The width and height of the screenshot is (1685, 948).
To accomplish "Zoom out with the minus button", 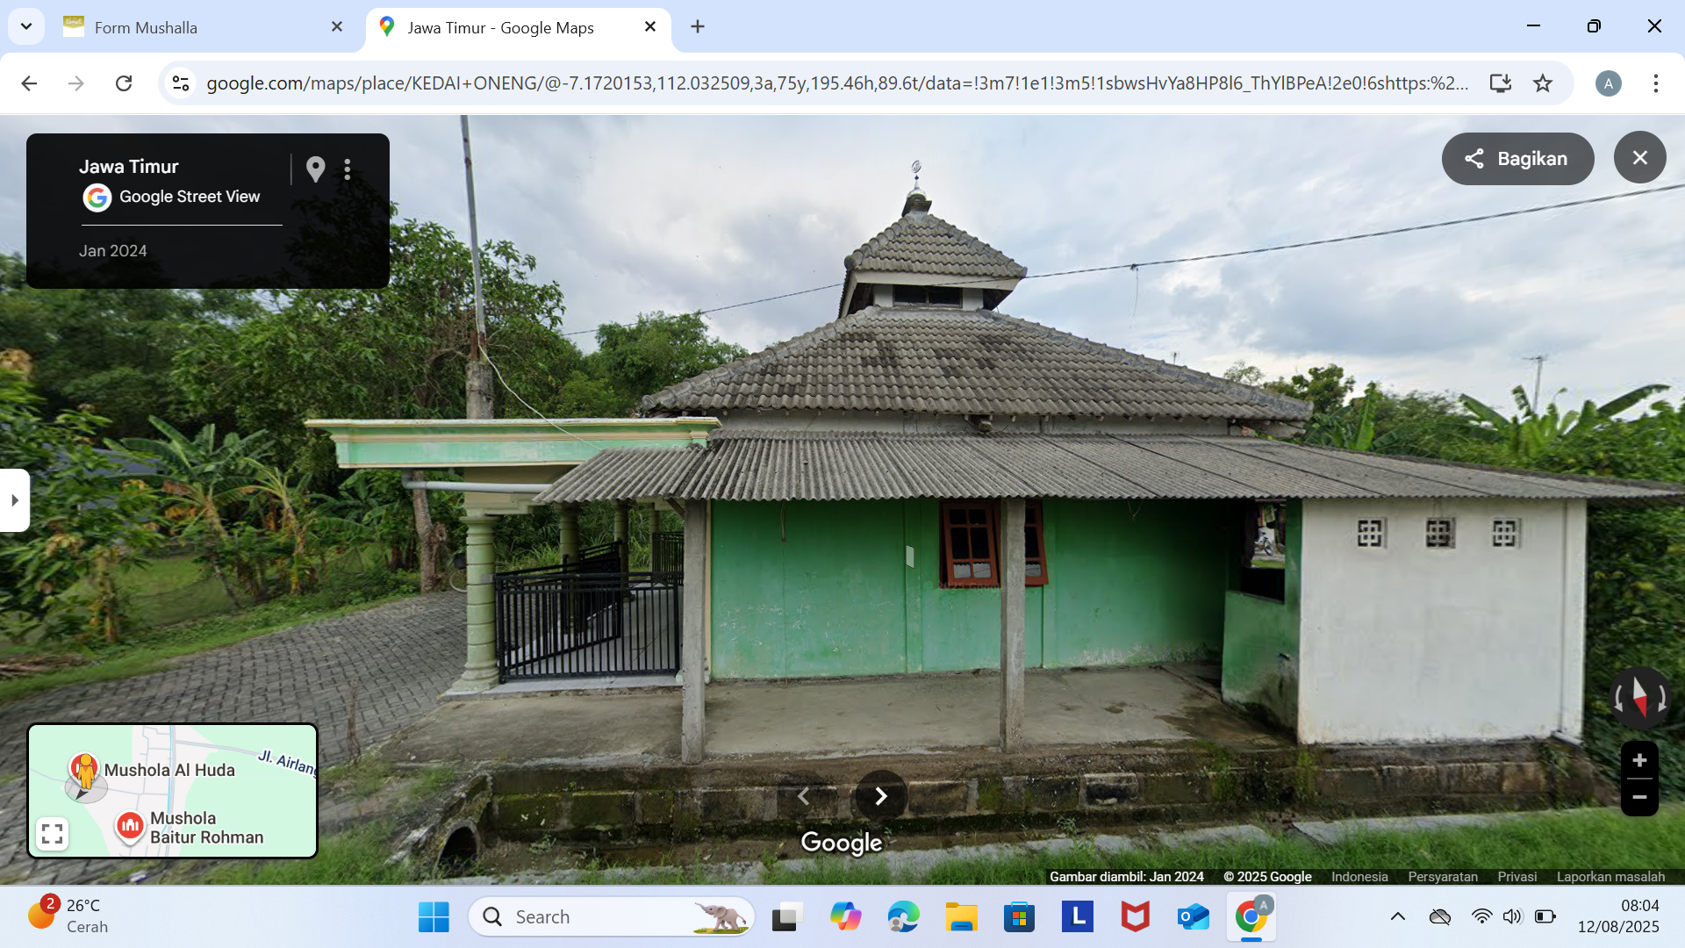I will click(x=1639, y=797).
